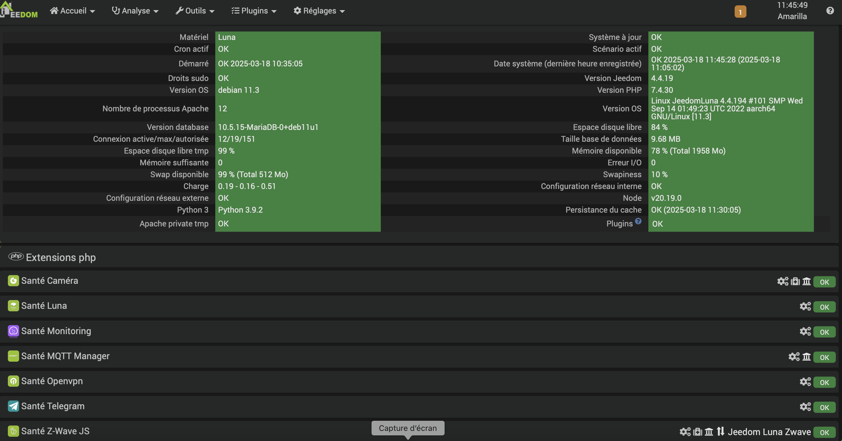842x441 pixels.
Task: Open the Accueil dropdown menu
Action: pyautogui.click(x=72, y=11)
